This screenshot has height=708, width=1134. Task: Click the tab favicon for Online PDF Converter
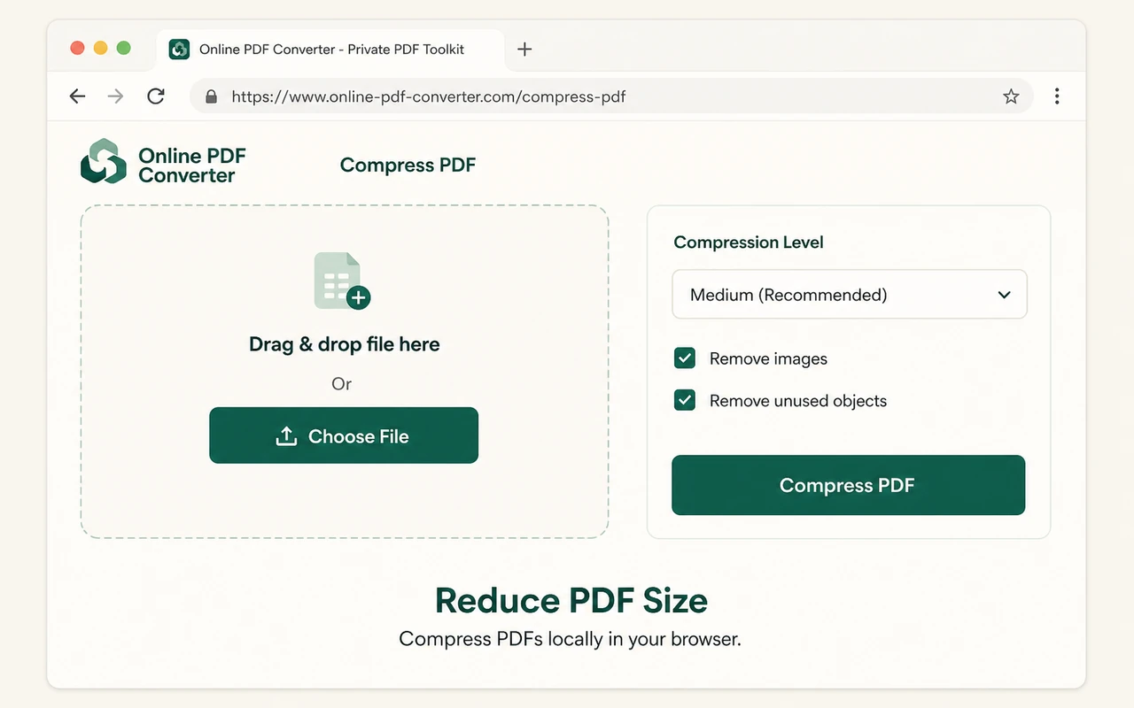pos(180,50)
